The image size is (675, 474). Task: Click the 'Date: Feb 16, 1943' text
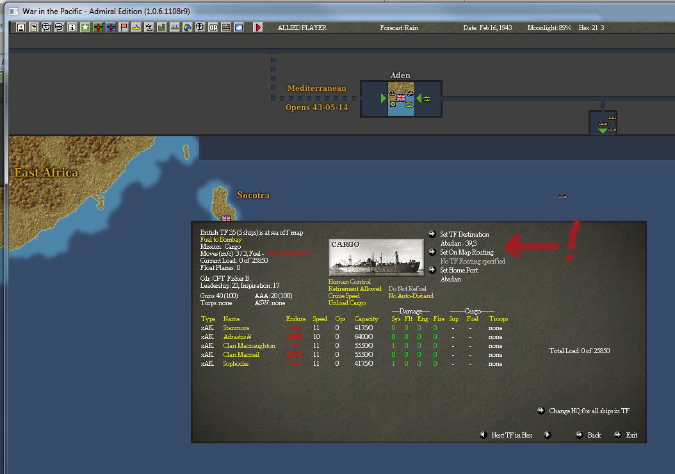[x=487, y=28]
